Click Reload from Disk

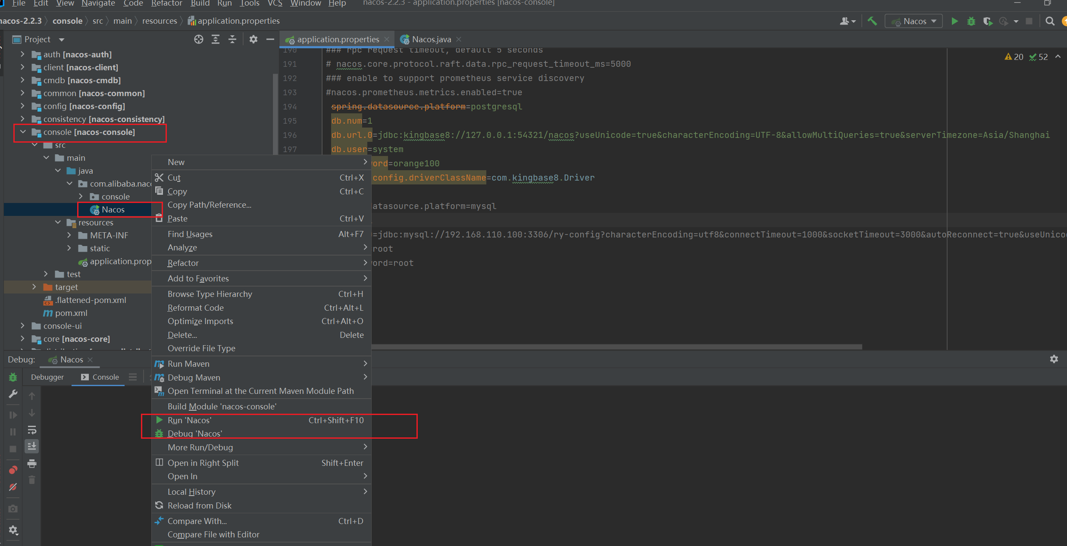pyautogui.click(x=261, y=505)
